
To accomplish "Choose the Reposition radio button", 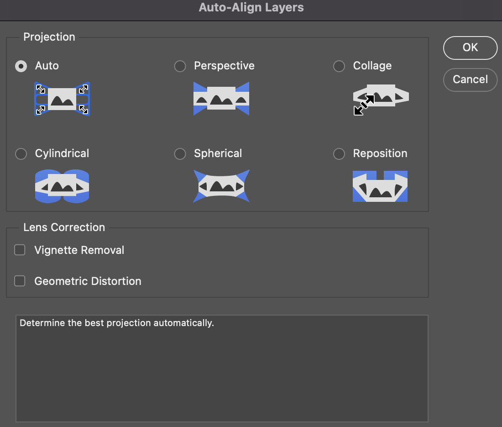I will (x=339, y=154).
